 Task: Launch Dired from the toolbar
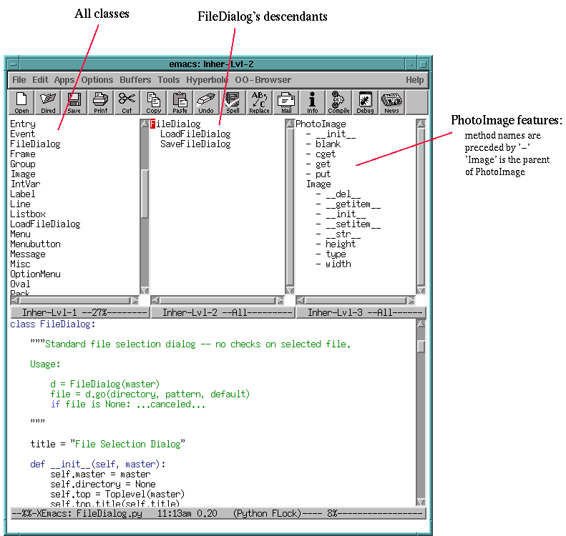48,103
